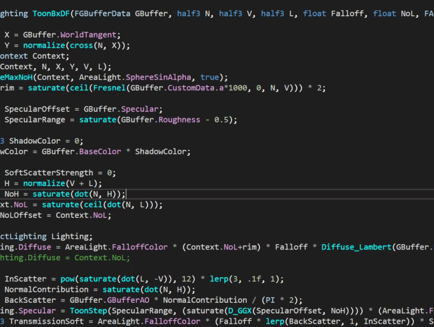Click Roughness in the SpecularRange line
This screenshot has width=434, height=327.
point(179,120)
